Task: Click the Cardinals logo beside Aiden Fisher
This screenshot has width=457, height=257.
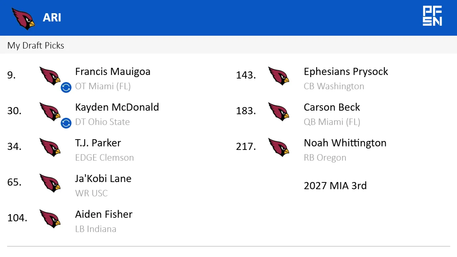Action: 50,219
